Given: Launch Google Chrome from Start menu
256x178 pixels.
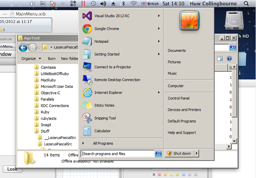Looking at the screenshot, I should [107, 29].
